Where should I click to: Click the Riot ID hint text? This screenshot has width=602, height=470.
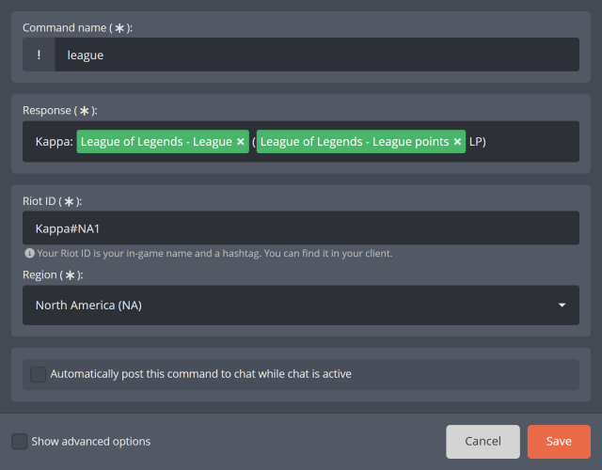[214, 253]
